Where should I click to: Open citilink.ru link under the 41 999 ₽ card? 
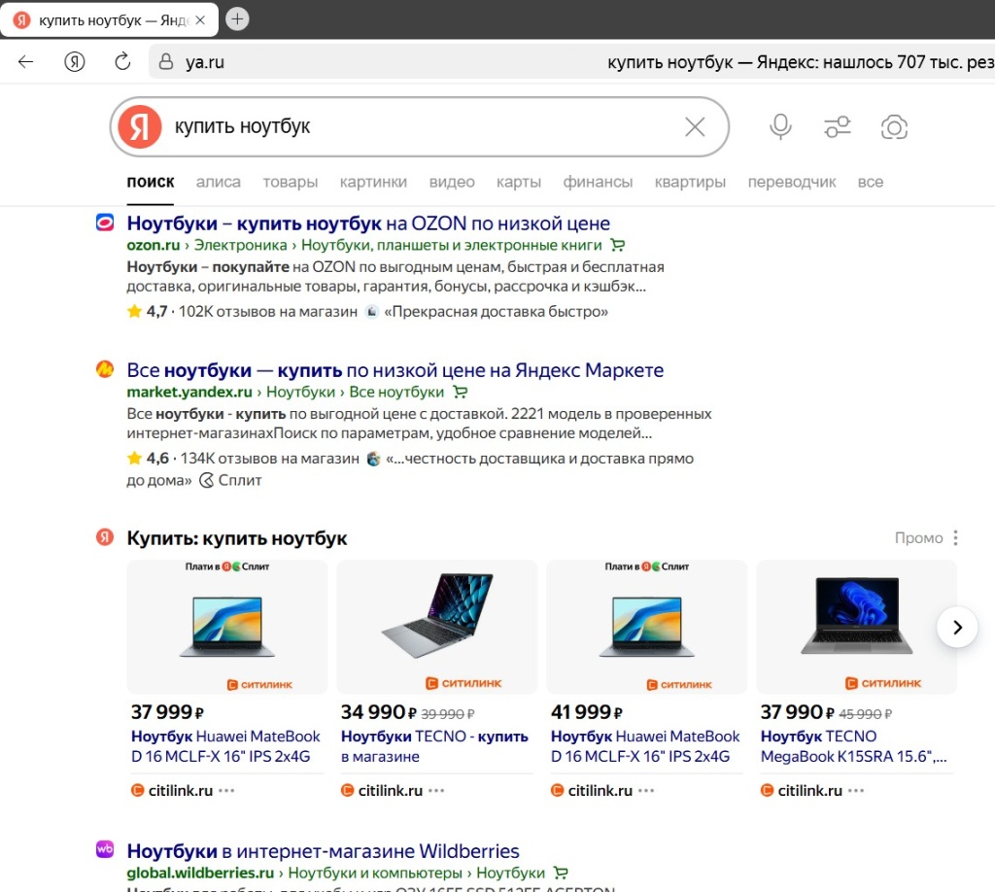pyautogui.click(x=600, y=791)
